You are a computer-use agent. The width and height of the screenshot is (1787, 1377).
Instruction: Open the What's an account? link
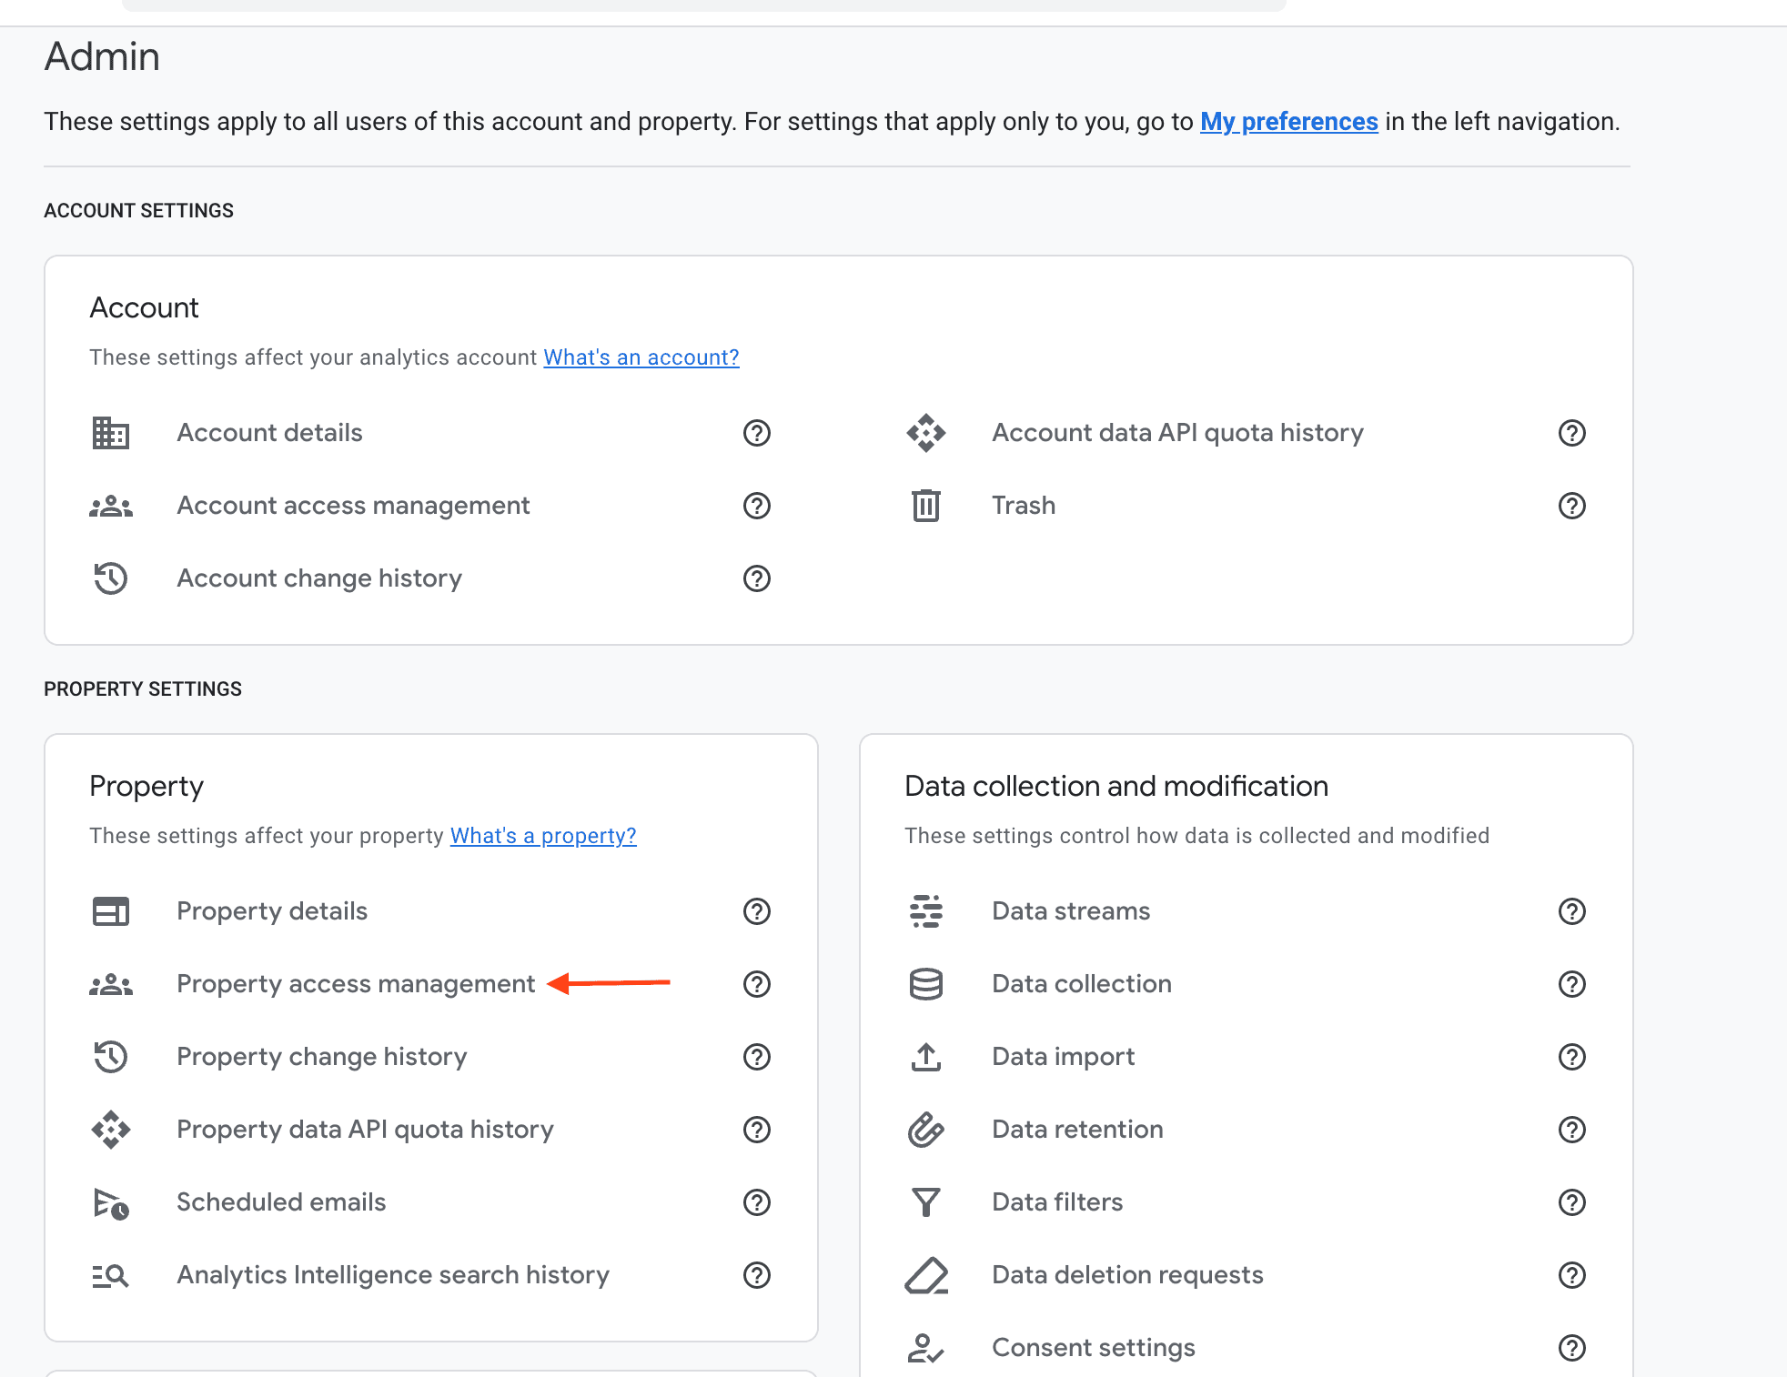point(641,357)
